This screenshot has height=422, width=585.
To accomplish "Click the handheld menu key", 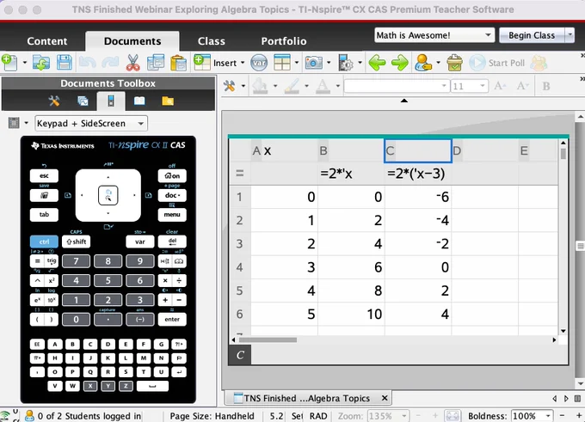I will pos(172,215).
